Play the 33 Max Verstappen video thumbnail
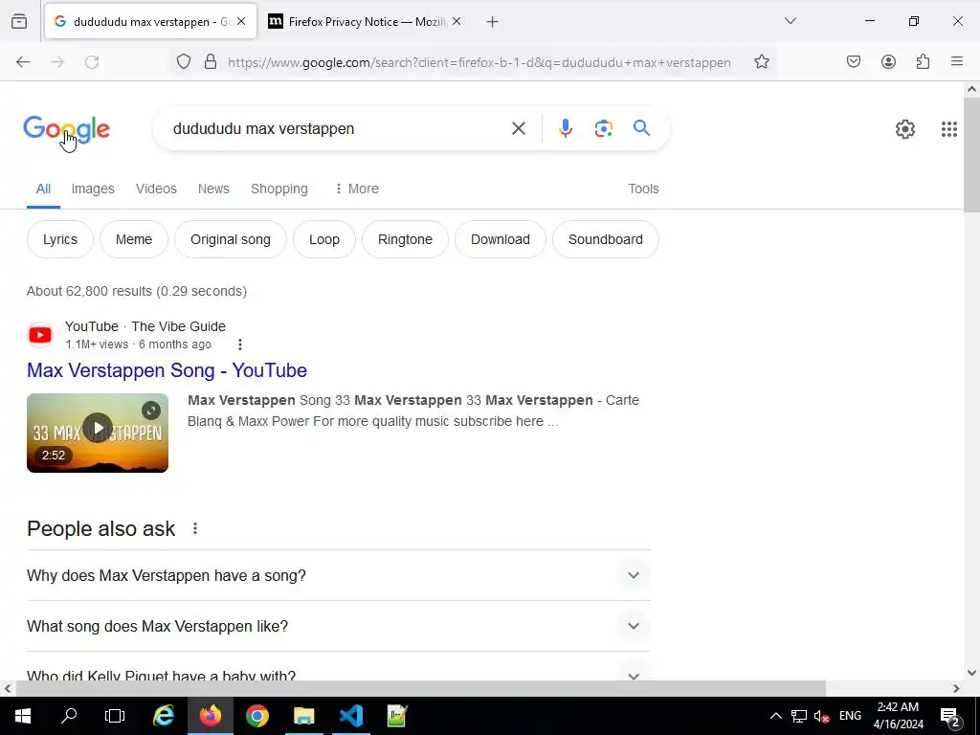 point(98,429)
